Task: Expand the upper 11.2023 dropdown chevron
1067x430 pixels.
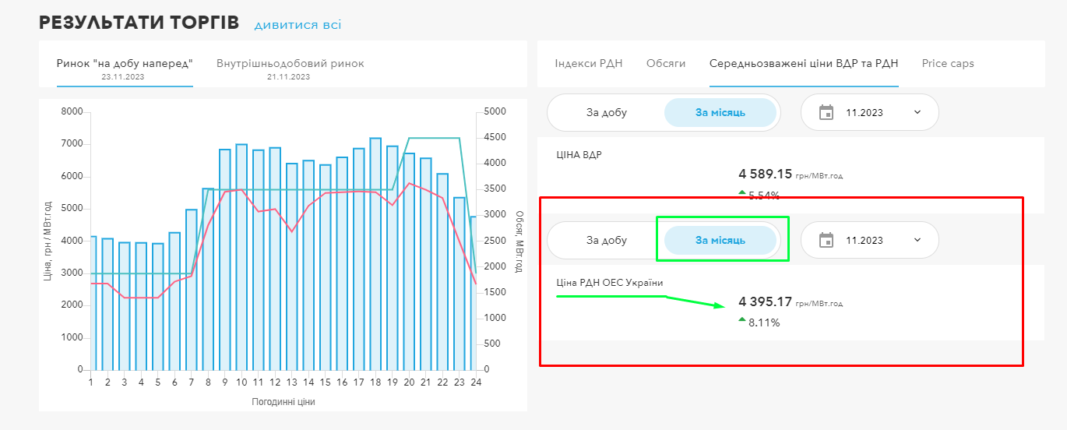Action: (917, 112)
